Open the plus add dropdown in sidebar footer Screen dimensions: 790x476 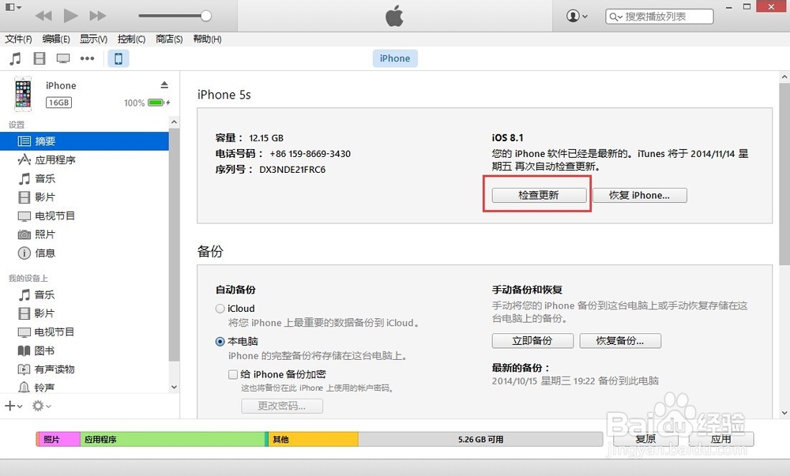(13, 406)
